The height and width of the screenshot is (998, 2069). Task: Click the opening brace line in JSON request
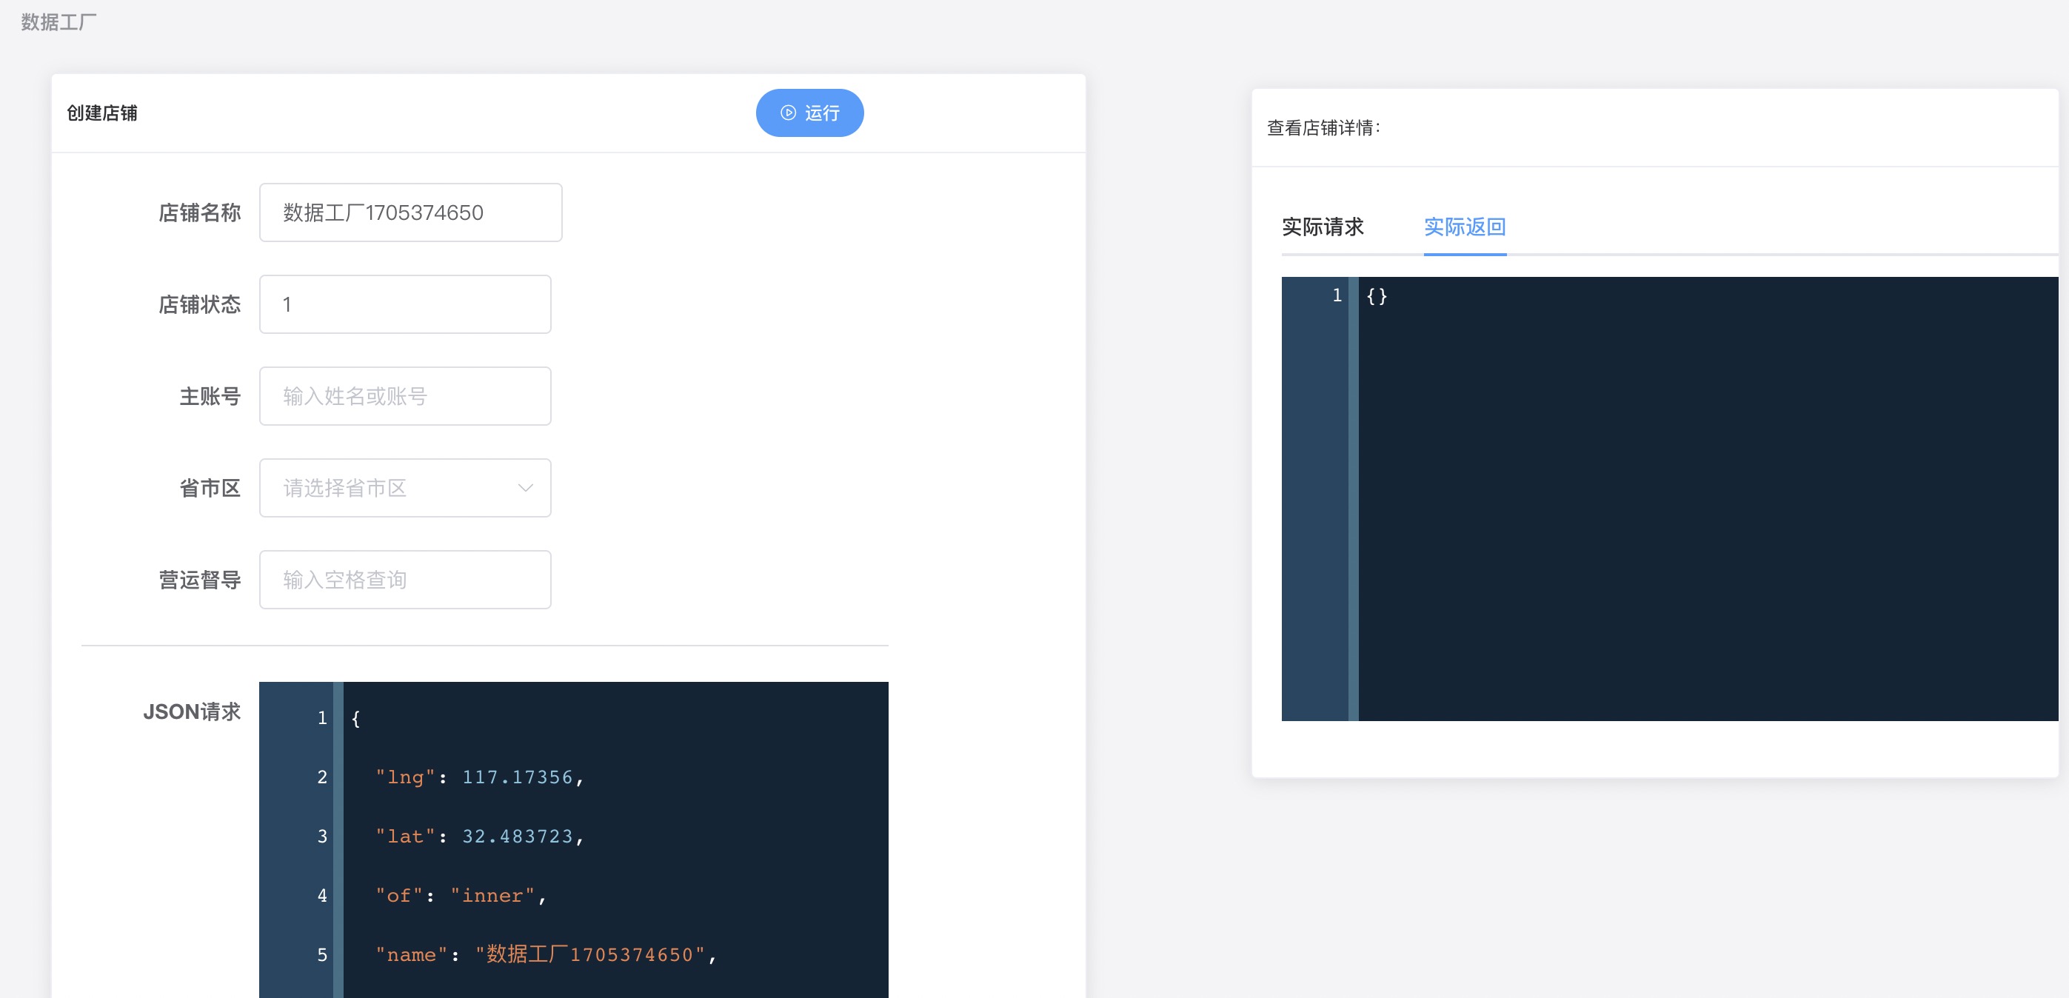(355, 718)
